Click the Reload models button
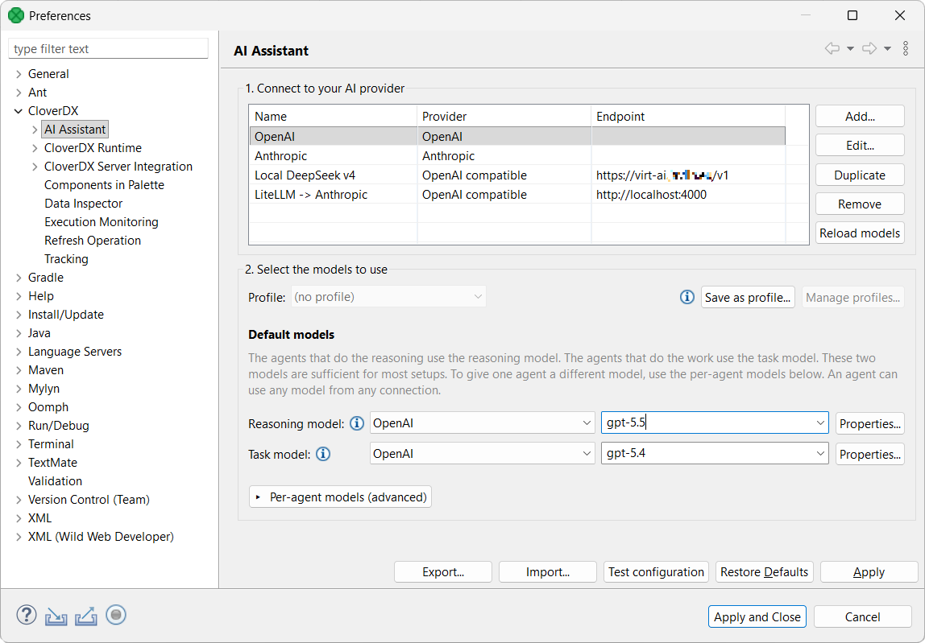This screenshot has width=925, height=643. click(x=860, y=233)
